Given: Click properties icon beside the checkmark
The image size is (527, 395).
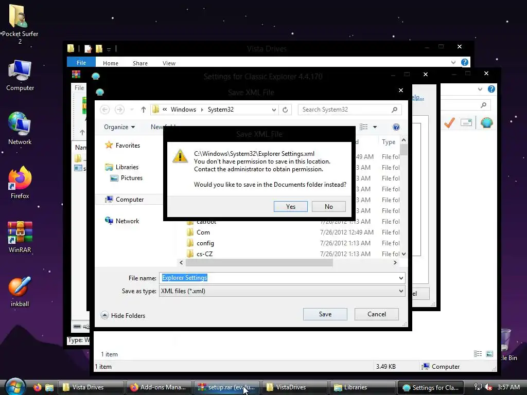Looking at the screenshot, I should click(x=466, y=122).
